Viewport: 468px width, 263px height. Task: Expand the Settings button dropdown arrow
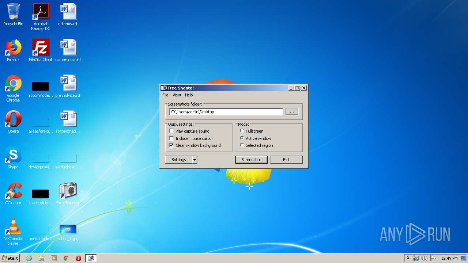pyautogui.click(x=195, y=160)
